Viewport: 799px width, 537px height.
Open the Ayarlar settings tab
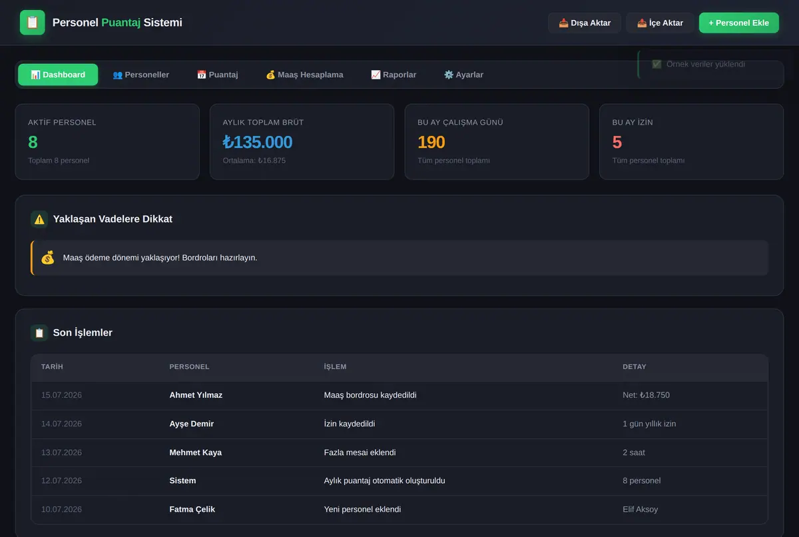(463, 75)
